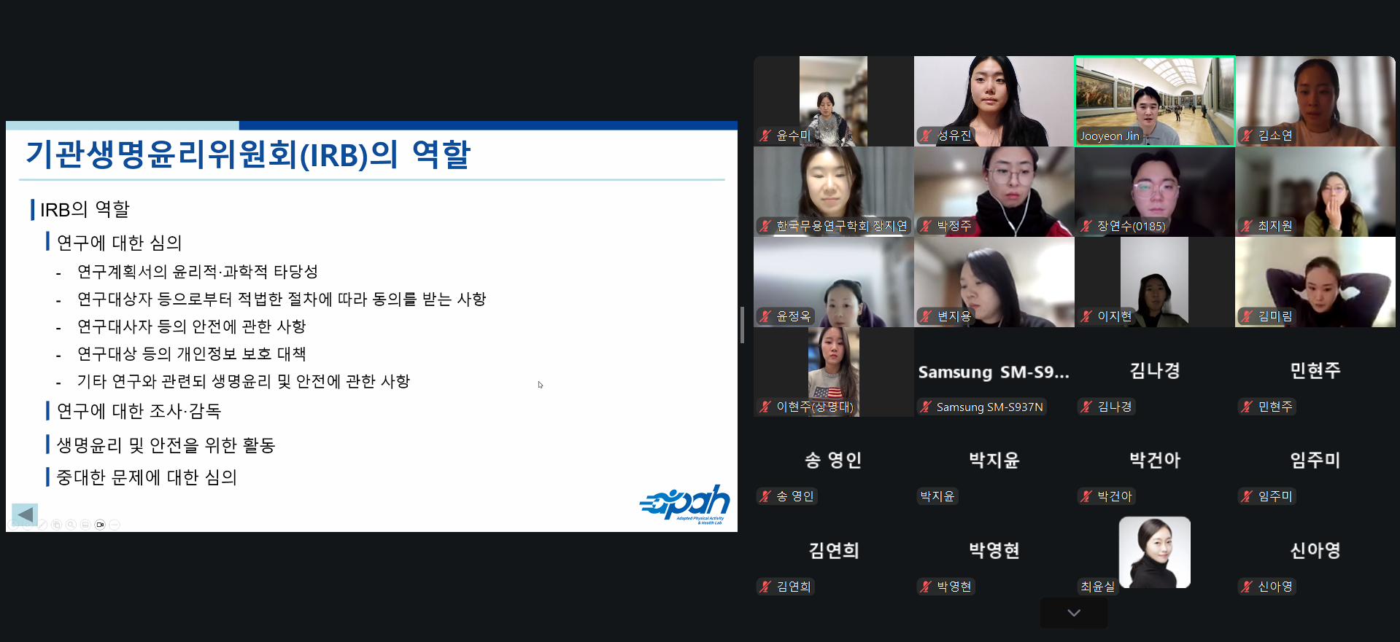Click the see all slides icon
Image resolution: width=1400 pixels, height=642 pixels.
(x=57, y=525)
